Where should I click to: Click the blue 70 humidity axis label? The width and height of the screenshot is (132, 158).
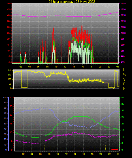point(5,113)
